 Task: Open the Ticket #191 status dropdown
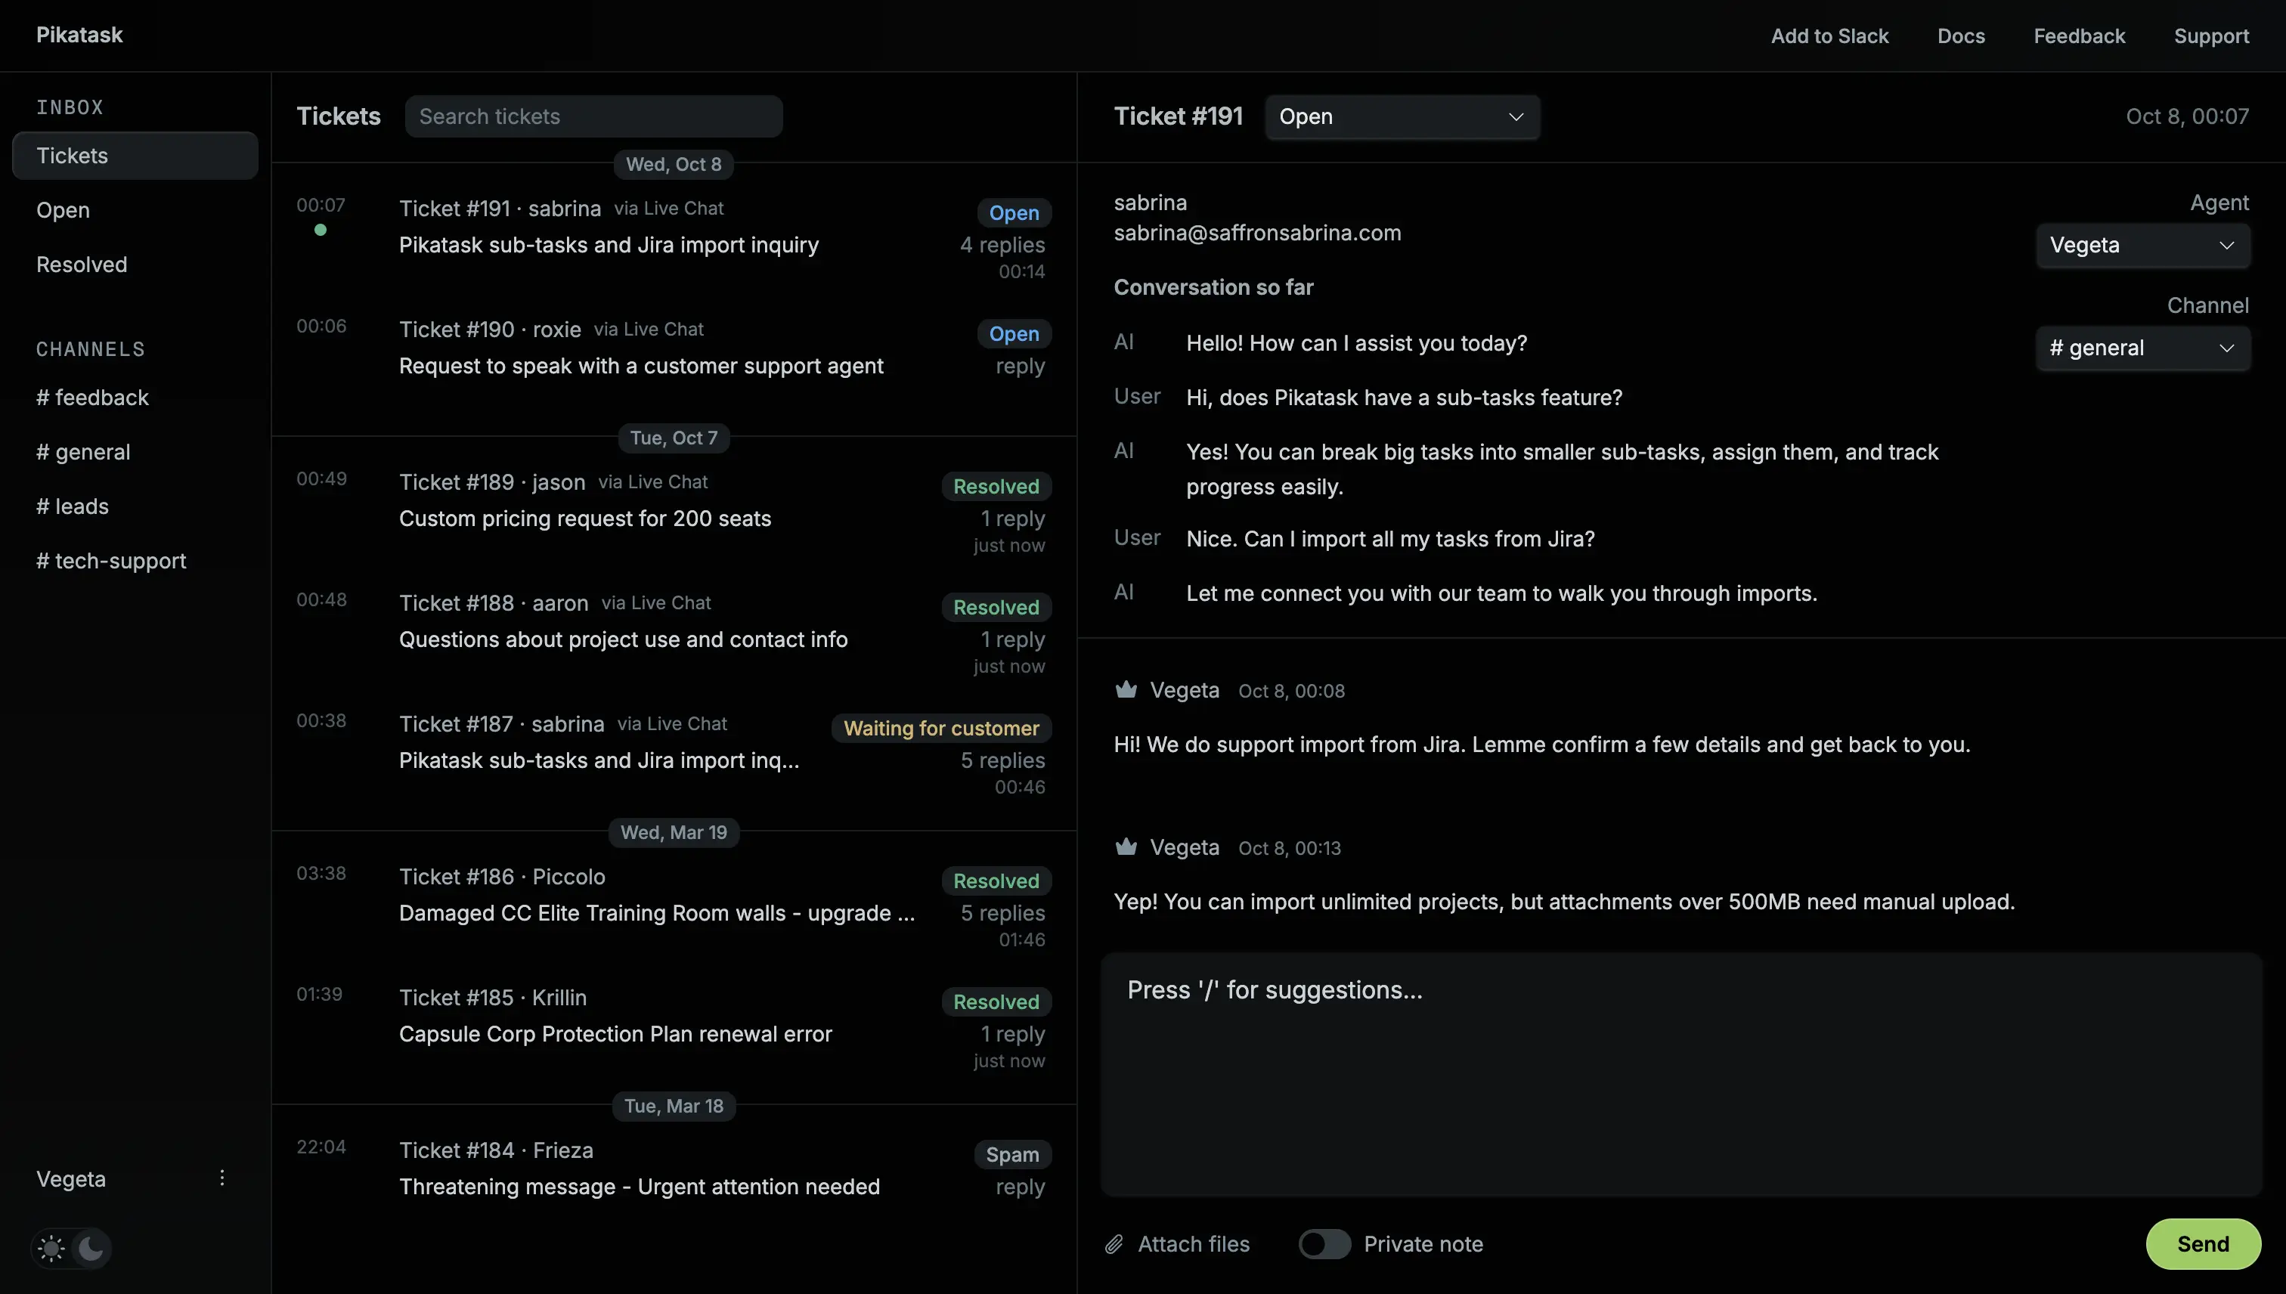point(1402,116)
